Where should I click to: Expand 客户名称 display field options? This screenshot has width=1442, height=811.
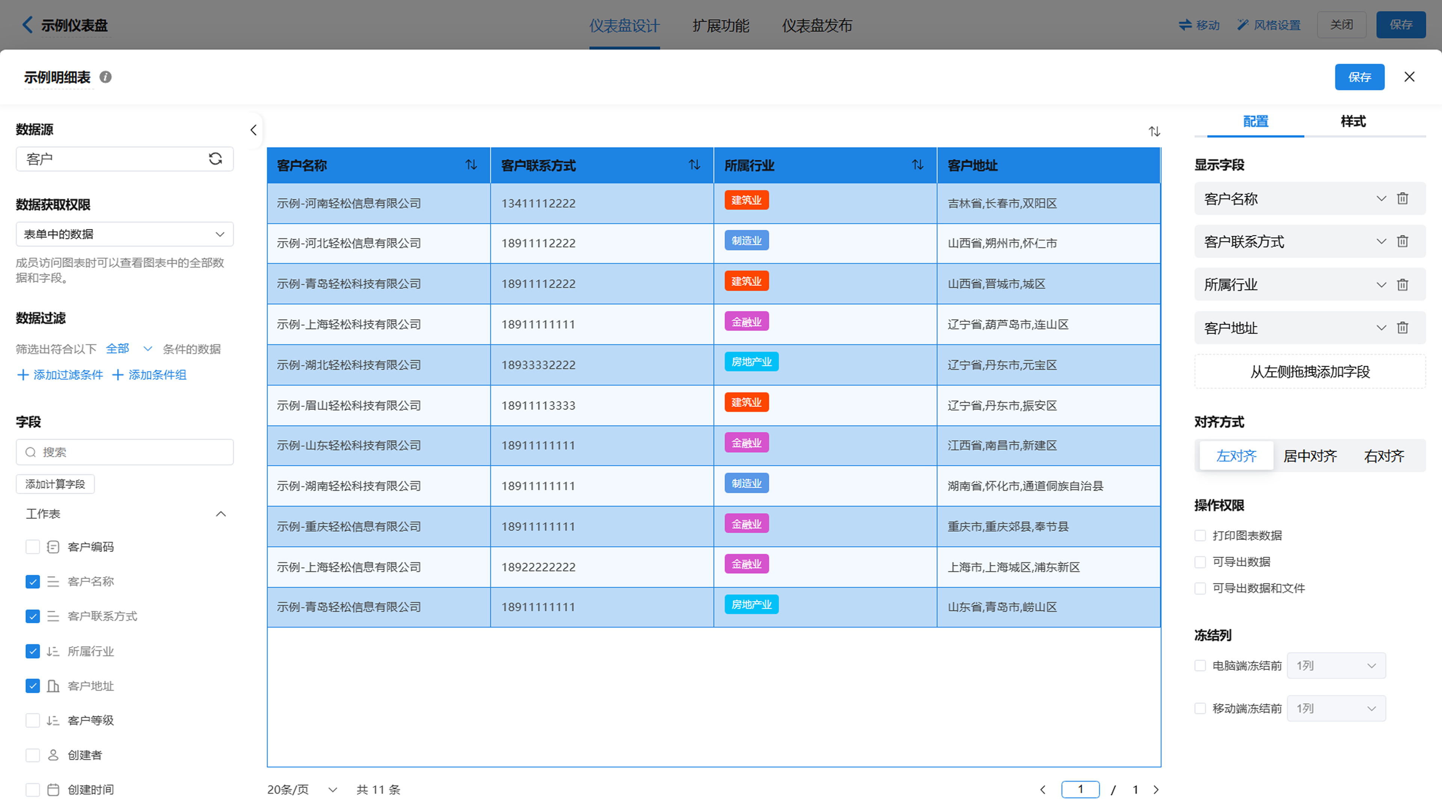[1382, 199]
